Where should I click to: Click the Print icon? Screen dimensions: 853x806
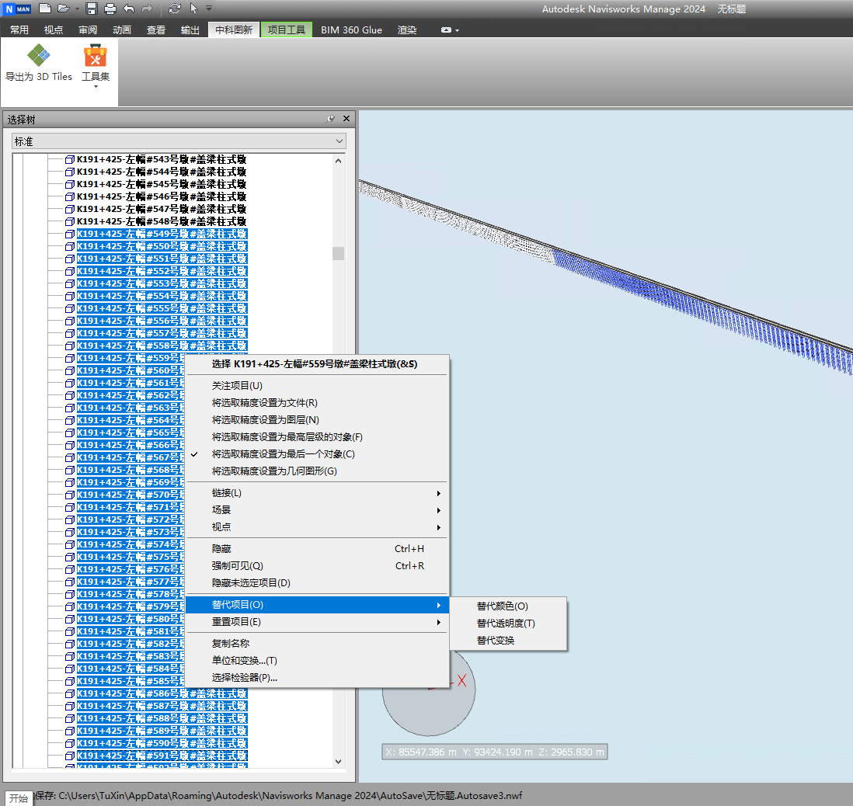point(110,9)
